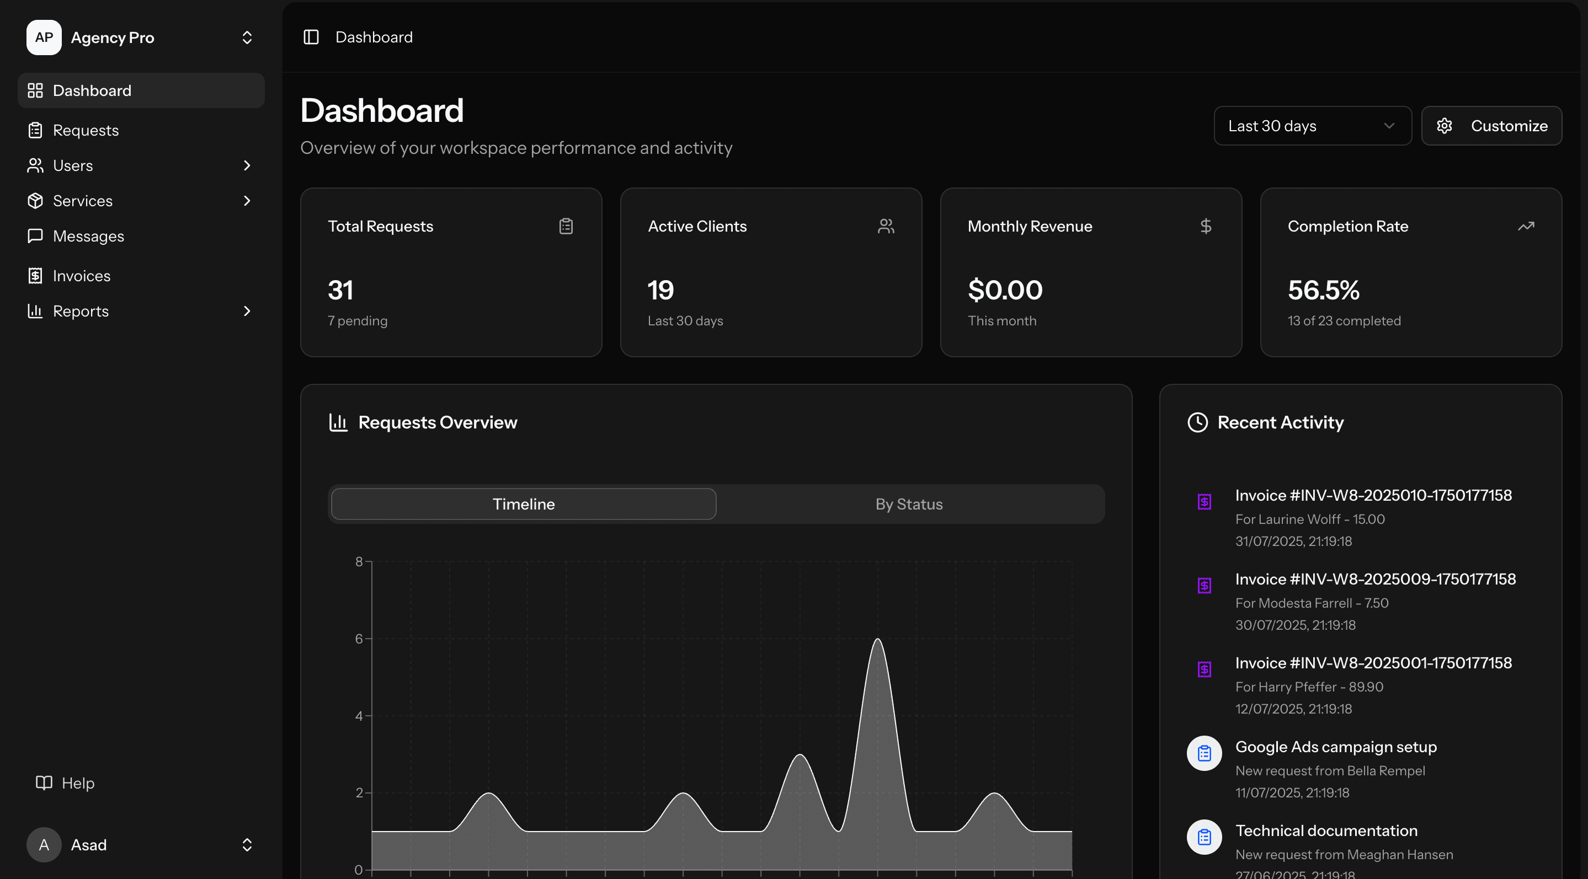Switch to the By Status view
This screenshot has height=879, width=1588.
pos(909,504)
